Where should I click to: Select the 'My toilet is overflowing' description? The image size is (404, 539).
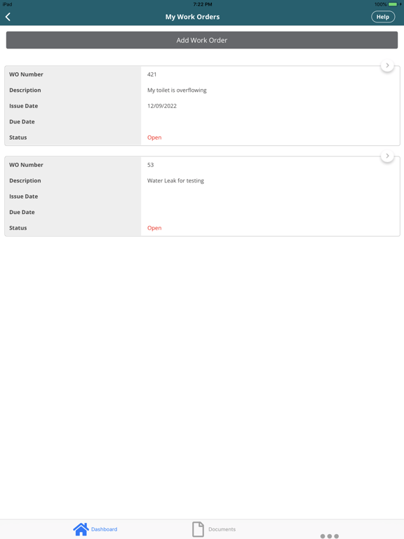[x=177, y=90]
